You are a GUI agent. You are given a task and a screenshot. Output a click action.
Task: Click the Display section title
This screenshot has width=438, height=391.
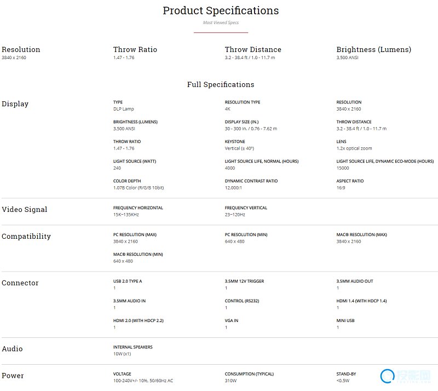(x=15, y=104)
